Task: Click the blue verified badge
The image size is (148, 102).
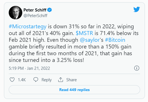Action: click(x=50, y=10)
